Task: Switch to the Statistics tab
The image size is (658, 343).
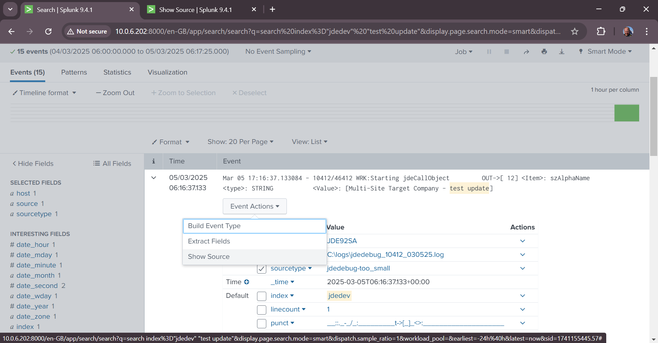Action: 117,72
